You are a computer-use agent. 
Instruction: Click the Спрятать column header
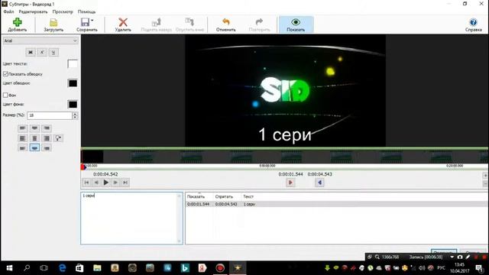pyautogui.click(x=224, y=197)
